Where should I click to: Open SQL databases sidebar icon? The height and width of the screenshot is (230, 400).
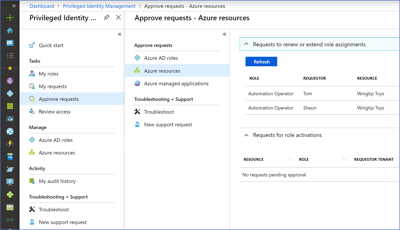point(10,157)
